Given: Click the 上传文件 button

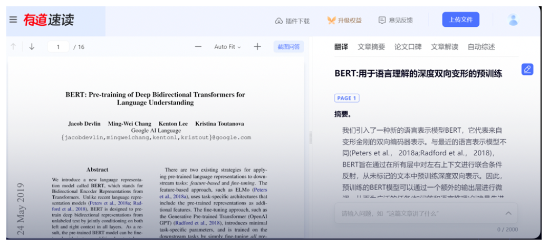Looking at the screenshot, I should 460,19.
